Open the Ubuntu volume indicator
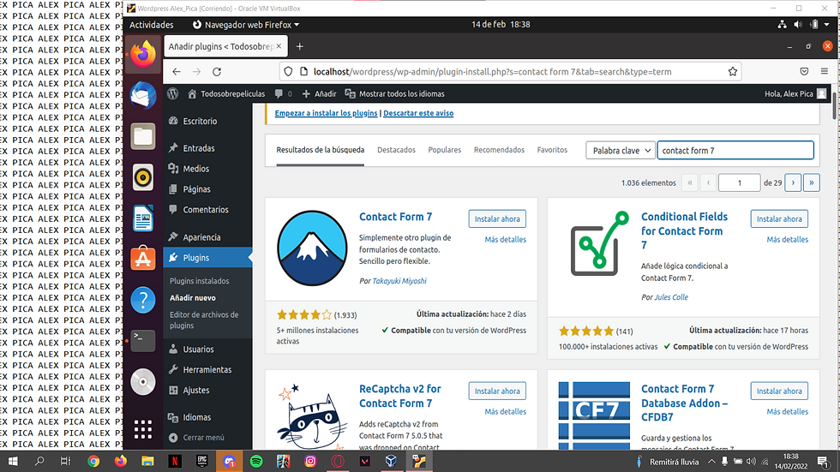The width and height of the screenshot is (840, 472). coord(798,25)
